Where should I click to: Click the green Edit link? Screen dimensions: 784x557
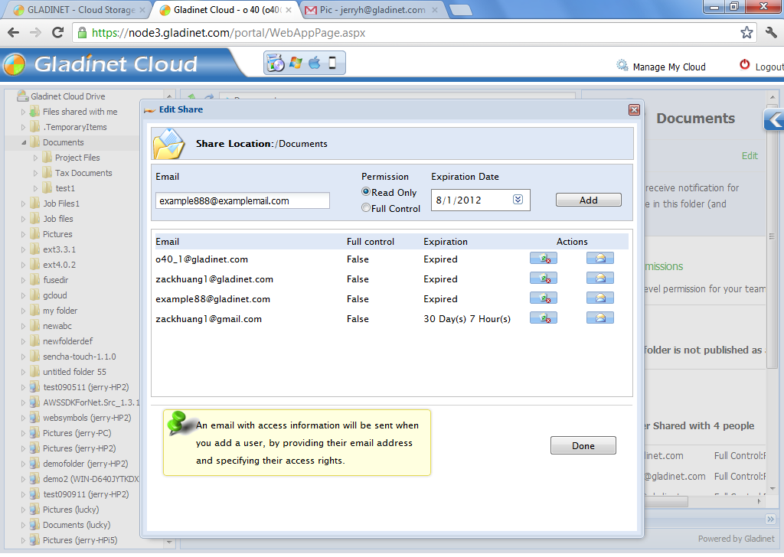(750, 156)
